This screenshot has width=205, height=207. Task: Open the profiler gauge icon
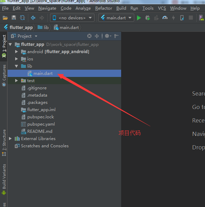tap(165, 18)
